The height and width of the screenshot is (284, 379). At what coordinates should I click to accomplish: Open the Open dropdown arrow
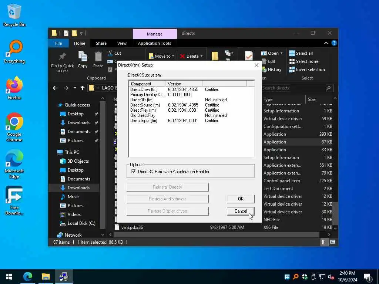(x=281, y=53)
